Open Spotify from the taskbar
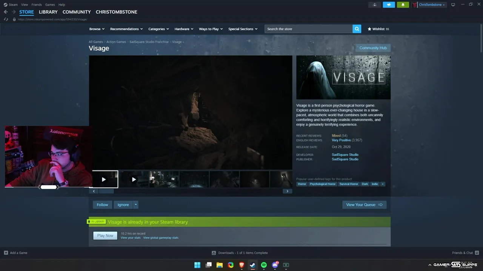Screen dimensions: 483x271 pos(264,265)
